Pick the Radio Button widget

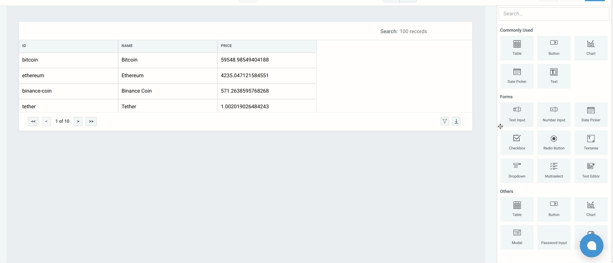[554, 143]
